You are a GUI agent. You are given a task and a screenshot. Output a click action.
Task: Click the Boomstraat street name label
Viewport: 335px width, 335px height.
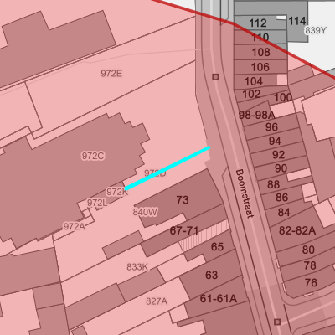point(245,193)
